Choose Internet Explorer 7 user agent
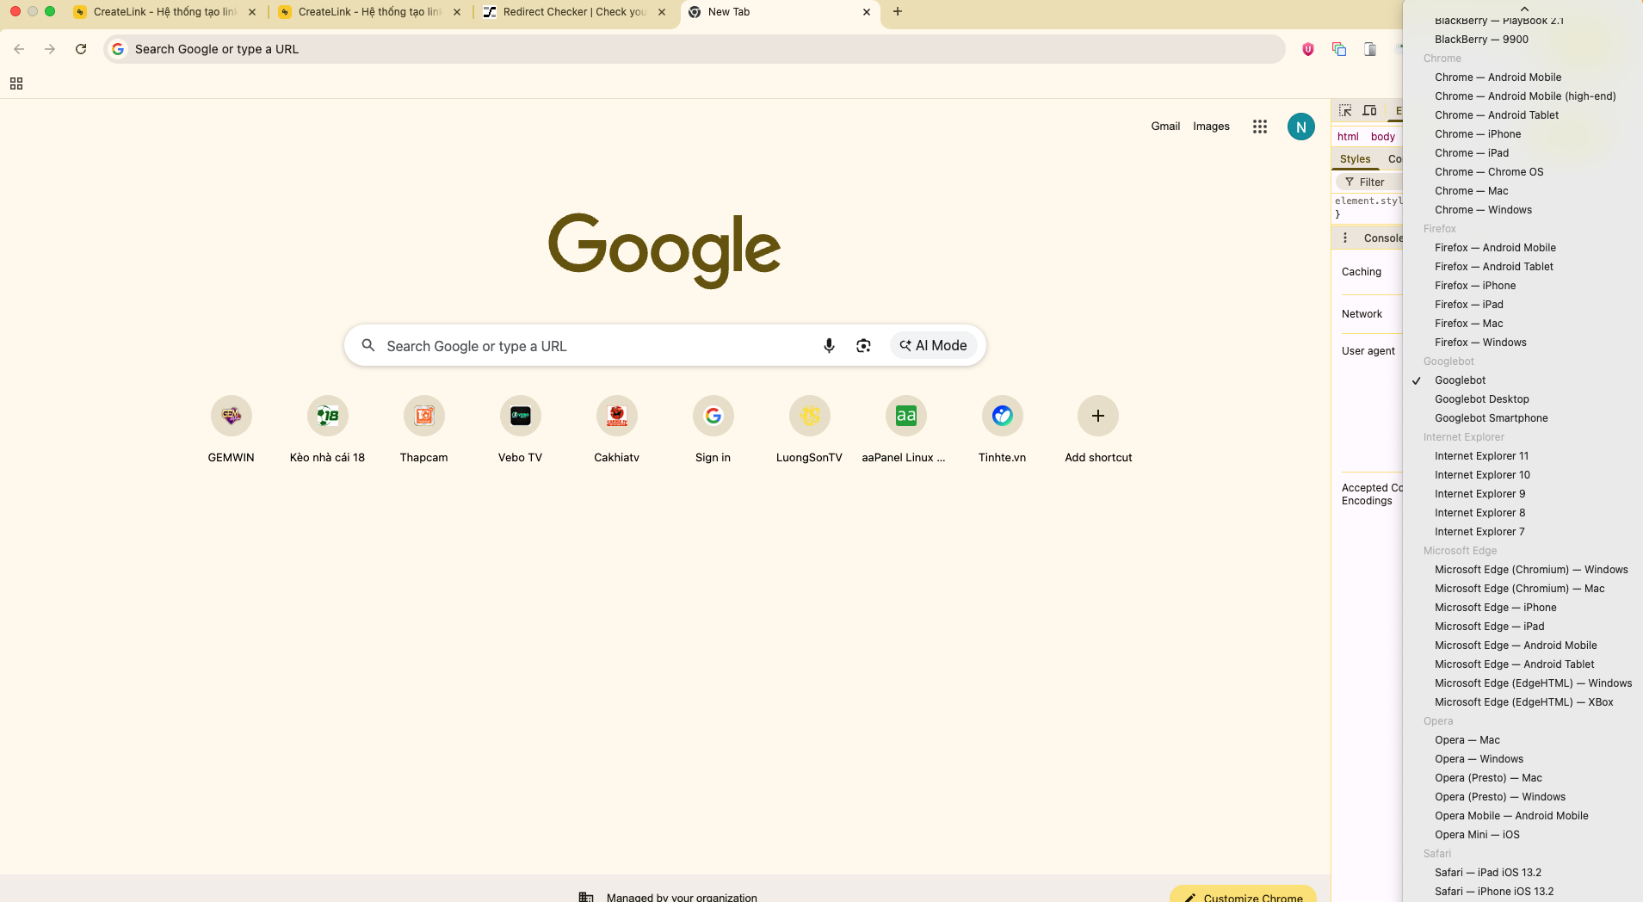1643x902 pixels. [1479, 532]
